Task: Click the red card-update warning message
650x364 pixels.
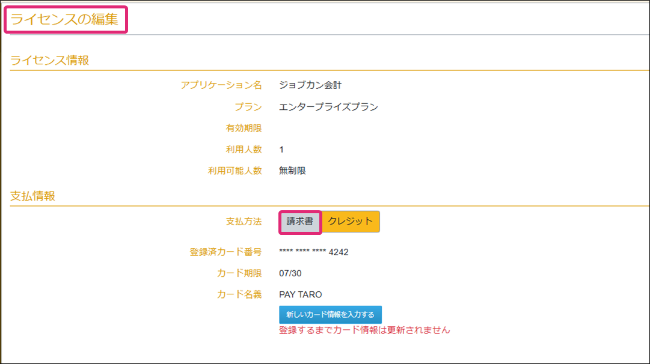Action: point(364,330)
